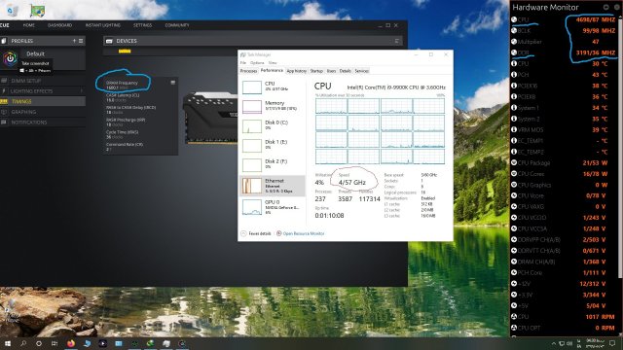Go to the iCUE Home tab
623x350 pixels.
coord(28,25)
